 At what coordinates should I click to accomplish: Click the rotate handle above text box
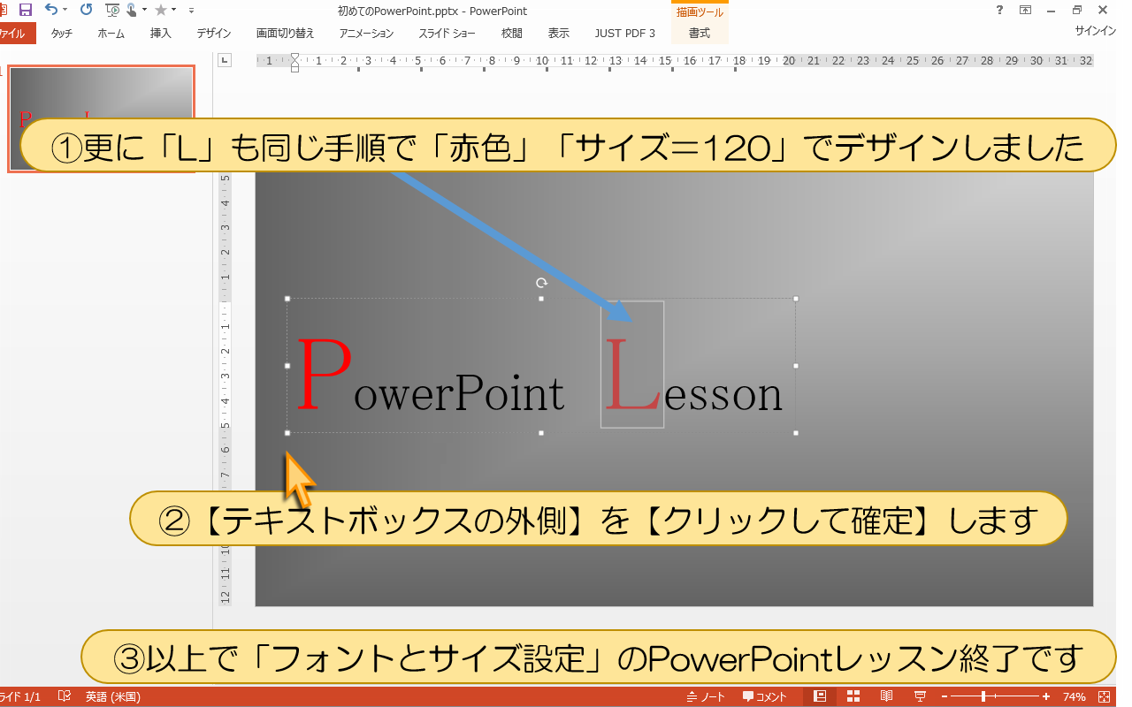[541, 283]
